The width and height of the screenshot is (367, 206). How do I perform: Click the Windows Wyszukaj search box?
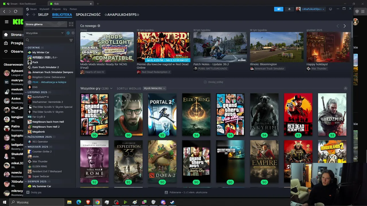37,202
